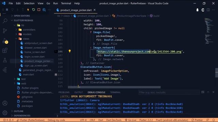This screenshot has height=122, width=218.
Task: Switch to the OUTPUT panel tab
Action: tap(78, 92)
